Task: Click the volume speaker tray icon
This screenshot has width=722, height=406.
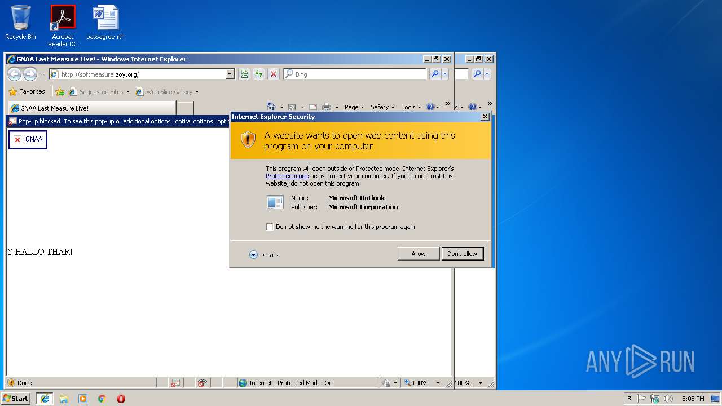Action: [x=668, y=399]
